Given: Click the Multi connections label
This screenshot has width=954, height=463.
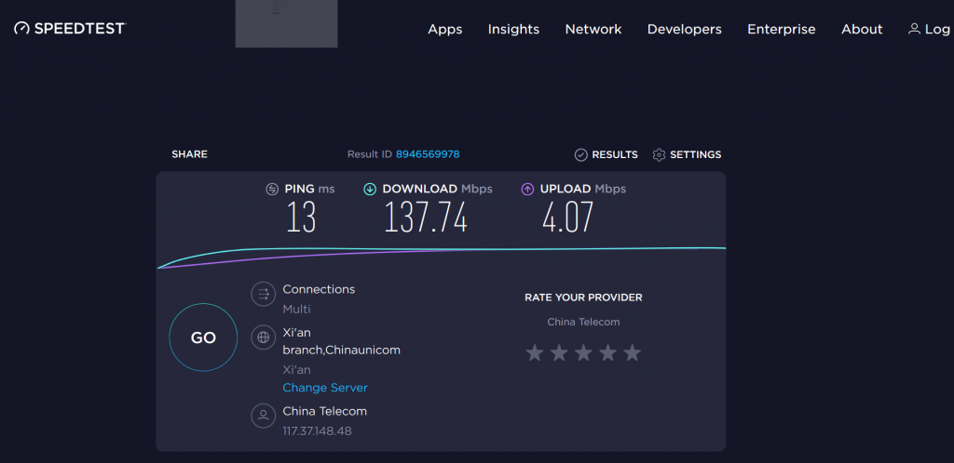Looking at the screenshot, I should click(297, 310).
